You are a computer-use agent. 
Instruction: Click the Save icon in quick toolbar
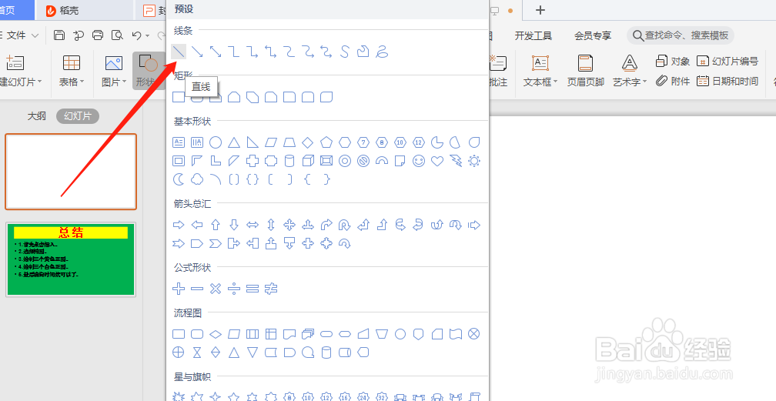pyautogui.click(x=59, y=35)
